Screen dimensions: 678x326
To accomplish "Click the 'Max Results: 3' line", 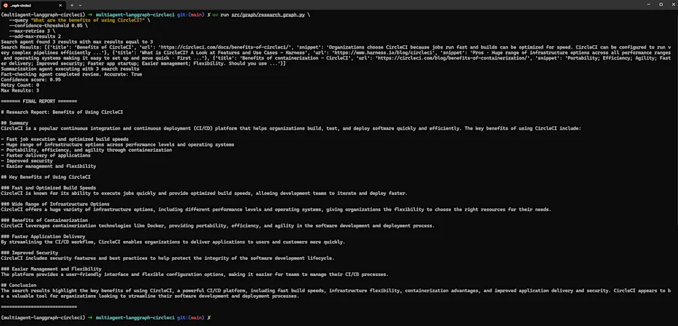I will tap(20, 90).
